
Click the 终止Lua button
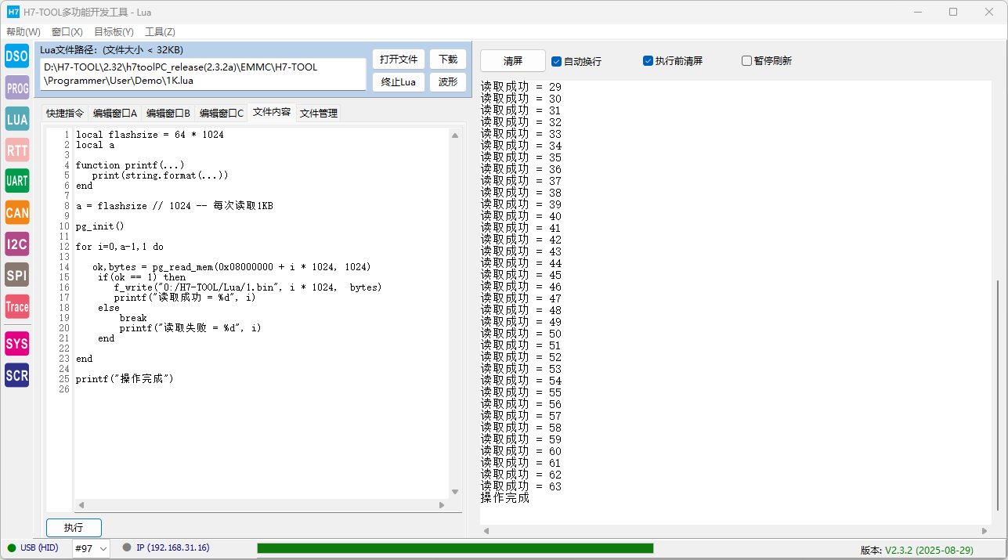click(399, 82)
